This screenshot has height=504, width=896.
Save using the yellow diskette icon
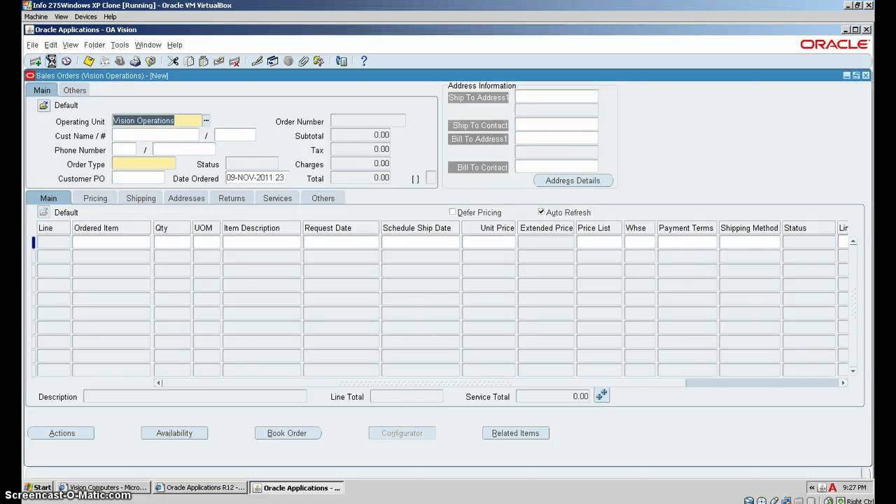point(89,62)
